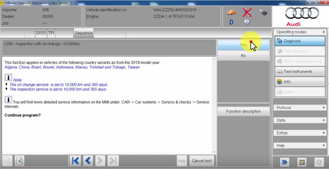Click the country list starting with Algeria
This screenshot has width=329, height=169.
[x=72, y=67]
